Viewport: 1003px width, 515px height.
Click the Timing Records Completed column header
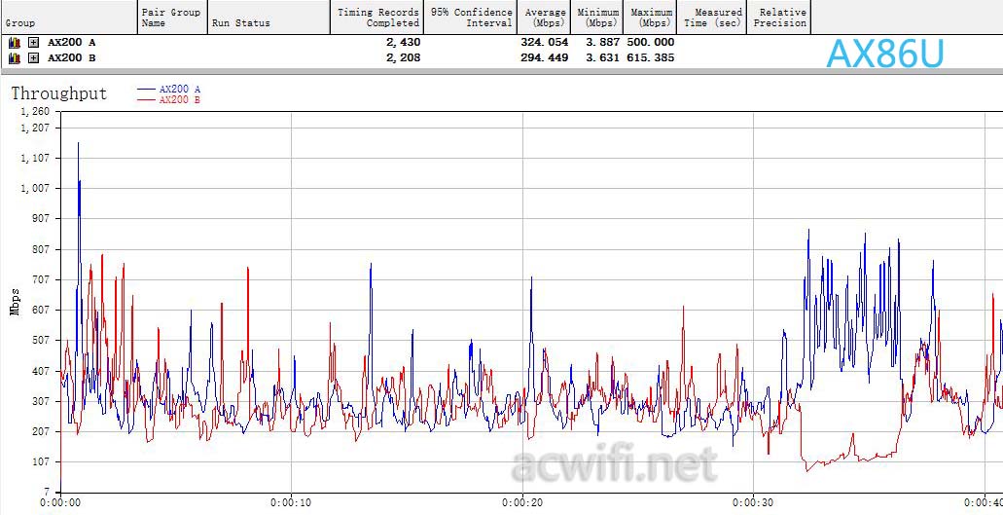[376, 18]
